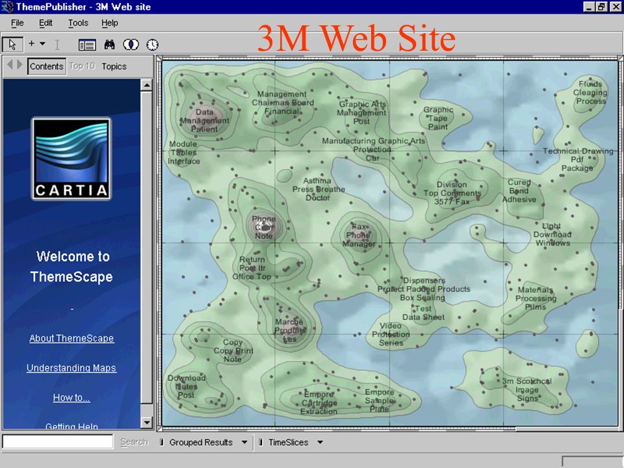Click the search text input field
Viewport: 624px width, 468px height.
point(58,442)
